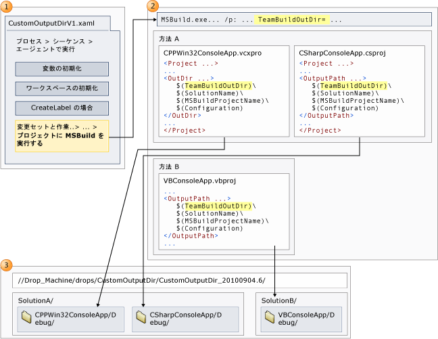Click $(TeamBuildOutDir) in the vbproj code
Image resolution: width=438 pixels, height=339 pixels.
coord(214,206)
